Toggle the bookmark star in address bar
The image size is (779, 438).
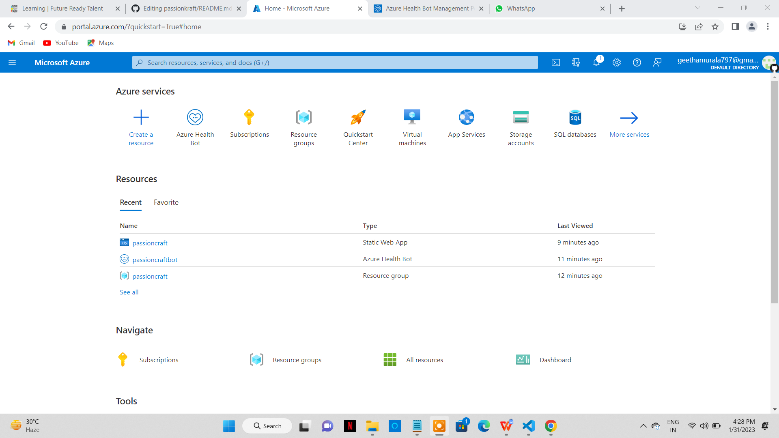[715, 26]
